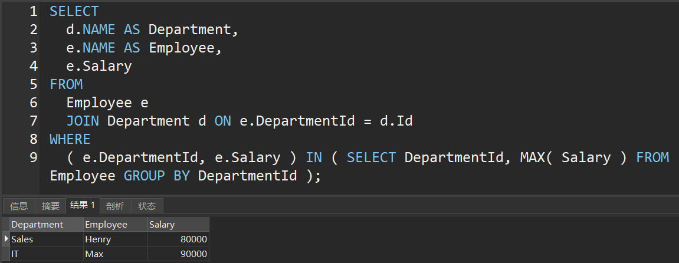Select the 90000 salary cell
Viewport: 679px width, 263px height.
click(178, 254)
